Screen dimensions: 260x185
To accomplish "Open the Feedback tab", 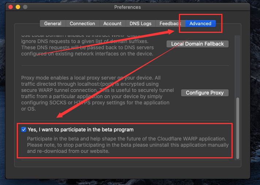I will (169, 23).
